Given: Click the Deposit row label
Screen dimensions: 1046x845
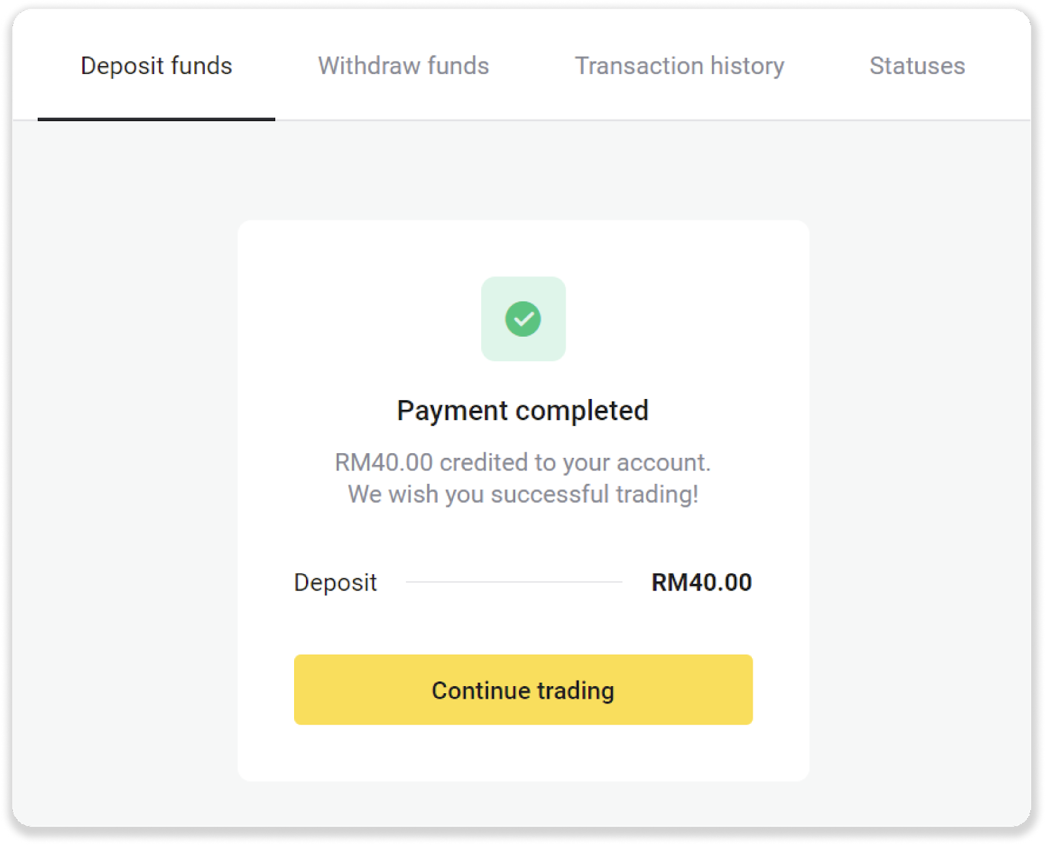Looking at the screenshot, I should click(x=335, y=582).
